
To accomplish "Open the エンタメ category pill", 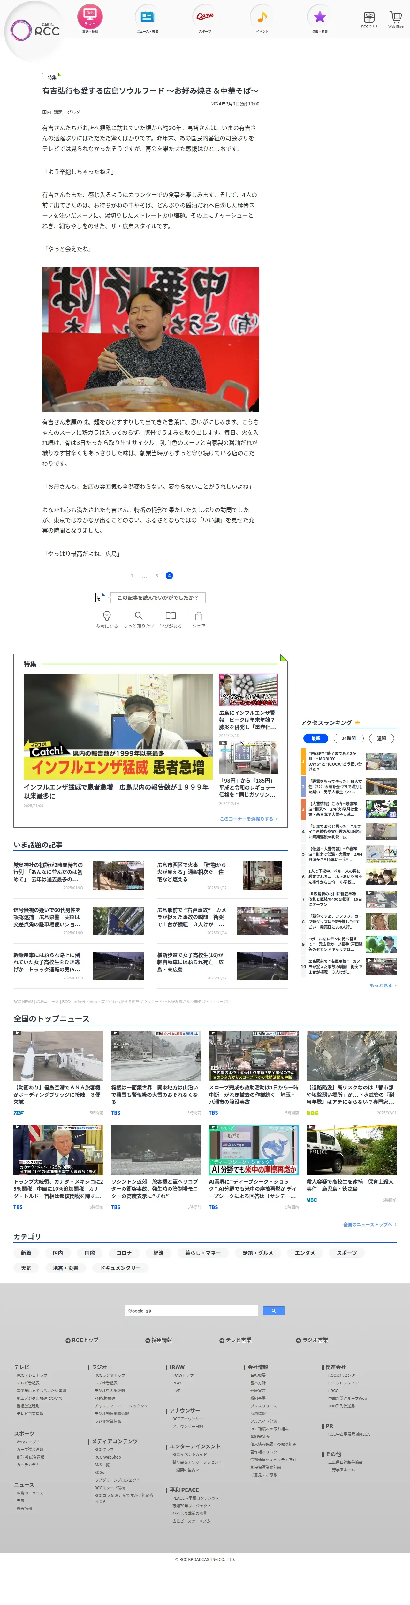I will tap(305, 1253).
